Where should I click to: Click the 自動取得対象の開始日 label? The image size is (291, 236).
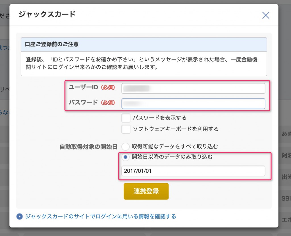click(x=89, y=147)
